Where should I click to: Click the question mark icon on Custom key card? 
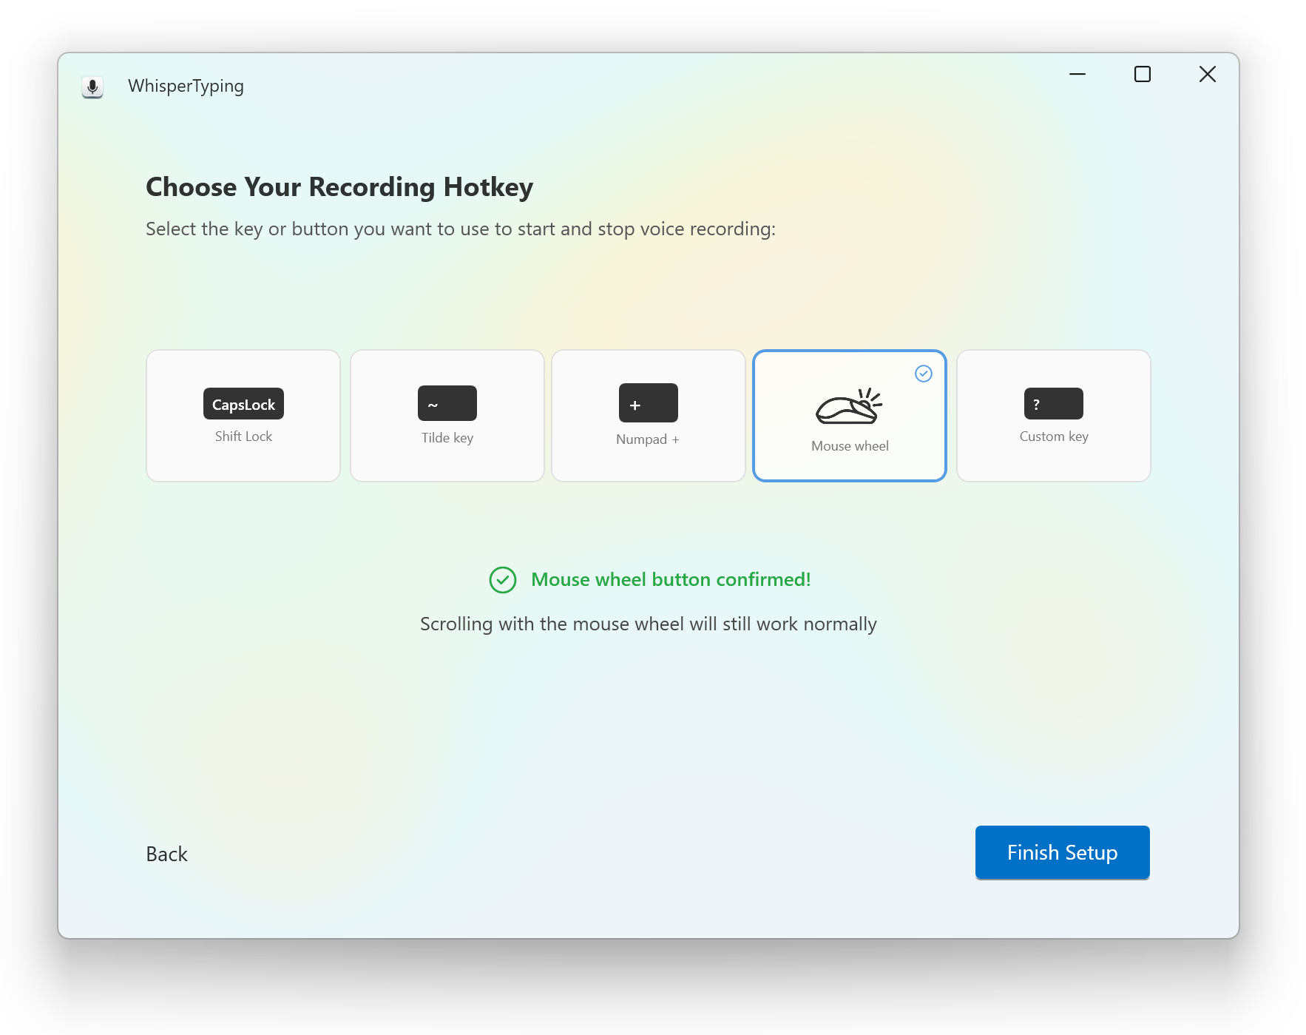1053,404
